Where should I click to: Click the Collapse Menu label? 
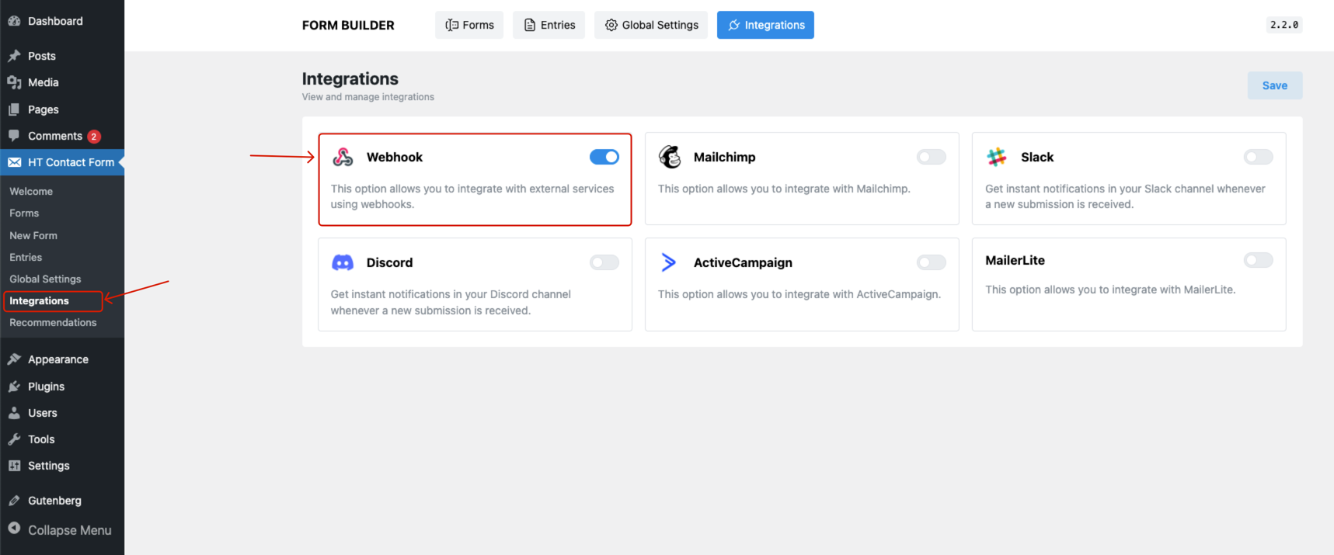70,530
